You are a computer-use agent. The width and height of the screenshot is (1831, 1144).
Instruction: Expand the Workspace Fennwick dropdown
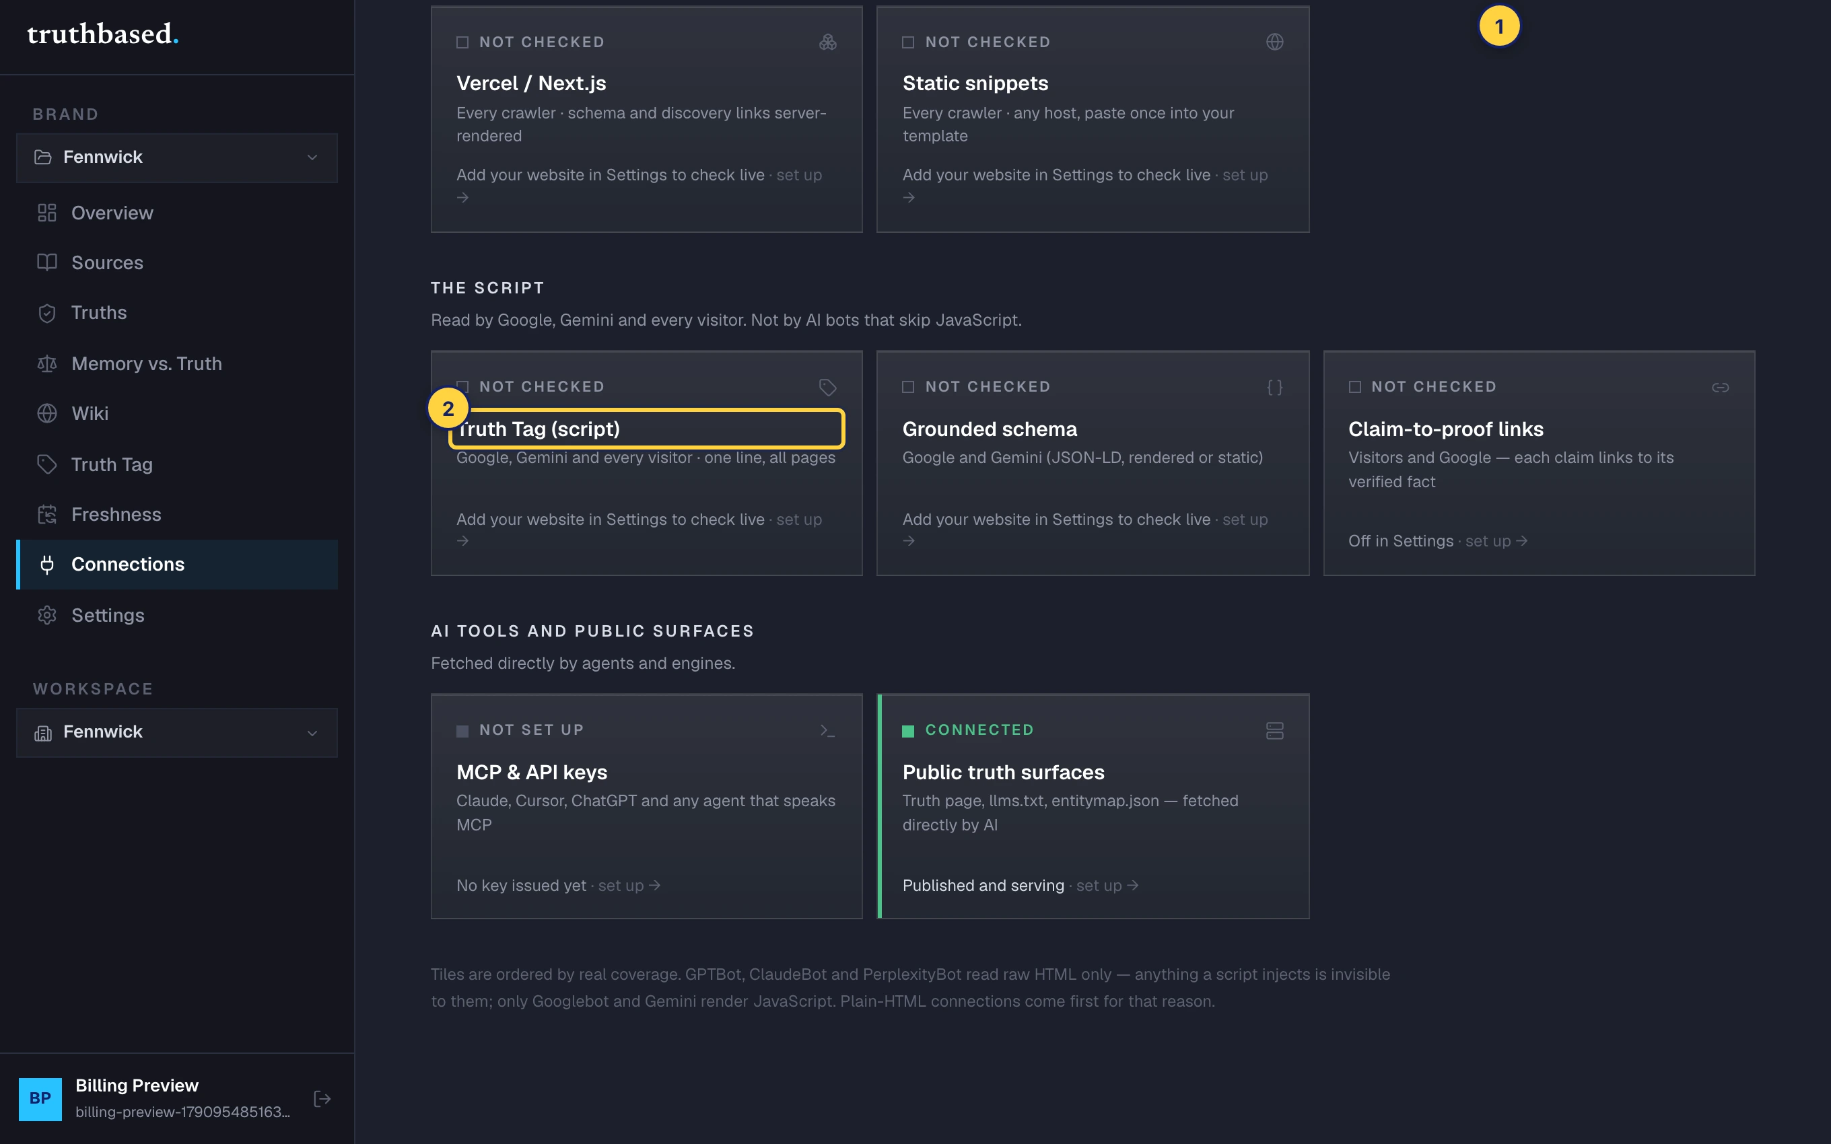click(177, 732)
